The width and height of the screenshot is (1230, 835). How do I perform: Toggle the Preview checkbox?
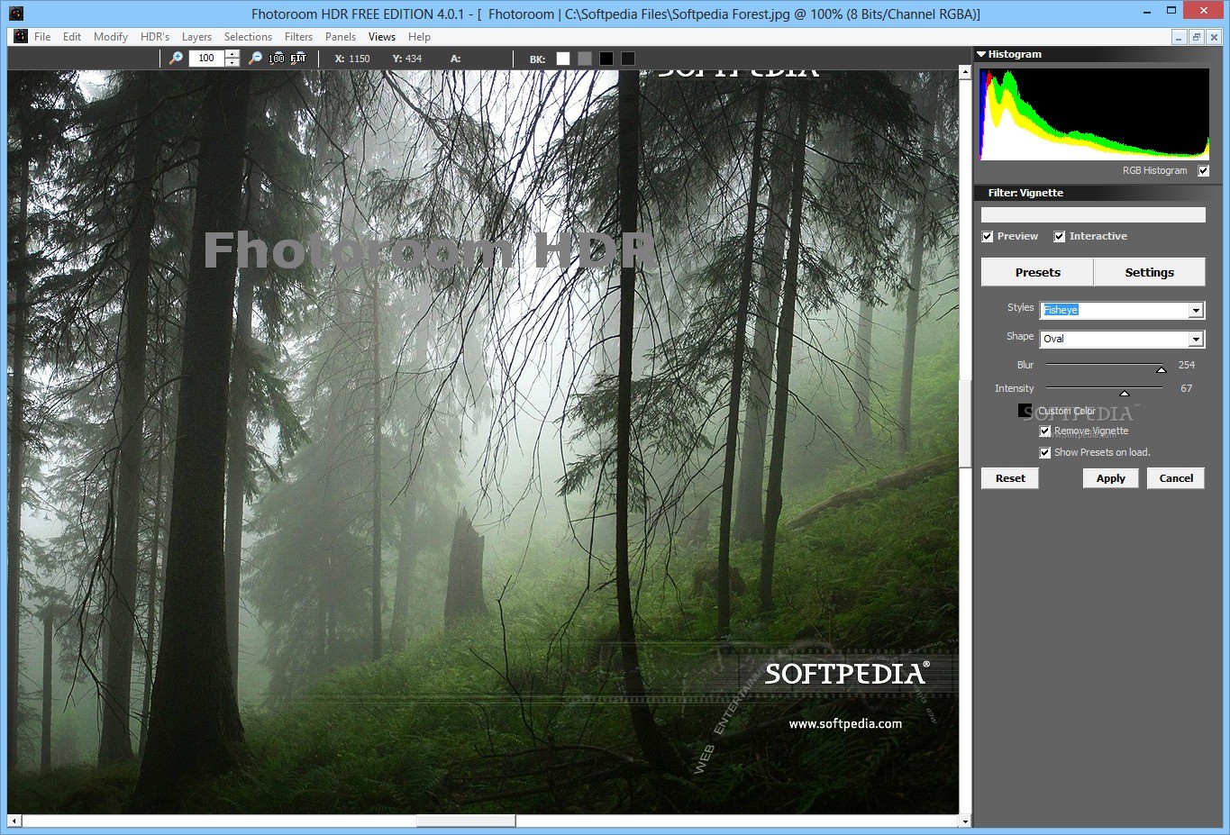tap(988, 236)
